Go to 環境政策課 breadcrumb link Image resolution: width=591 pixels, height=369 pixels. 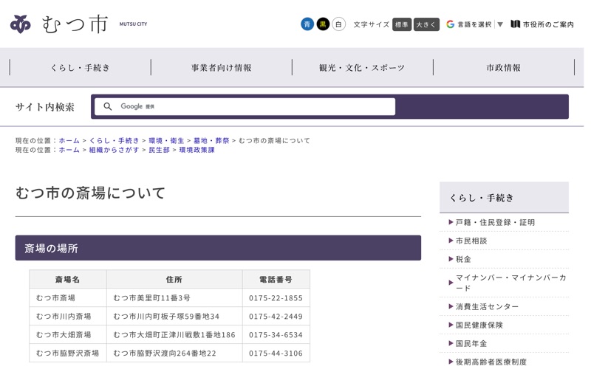pos(197,150)
